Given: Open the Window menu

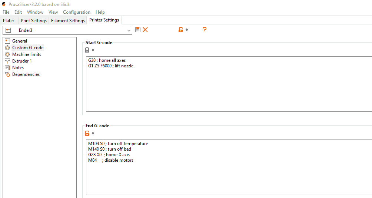Looking at the screenshot, I should [35, 12].
